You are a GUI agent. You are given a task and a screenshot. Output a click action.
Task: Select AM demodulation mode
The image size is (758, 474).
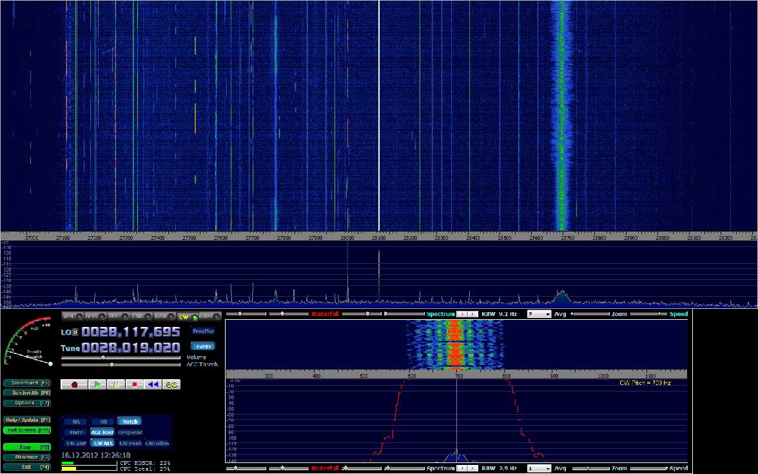pyautogui.click(x=72, y=316)
